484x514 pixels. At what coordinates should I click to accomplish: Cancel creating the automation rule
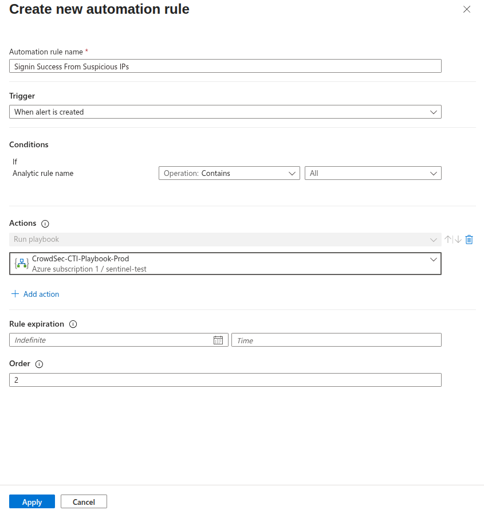click(84, 501)
